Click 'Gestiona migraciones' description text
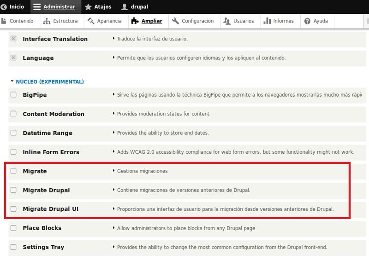The height and width of the screenshot is (260, 369). pos(143,171)
